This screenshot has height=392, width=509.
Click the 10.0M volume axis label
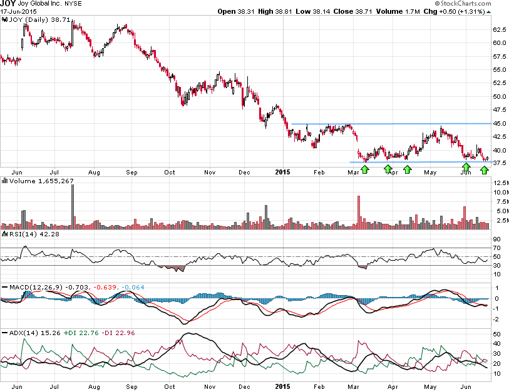[x=501, y=193]
